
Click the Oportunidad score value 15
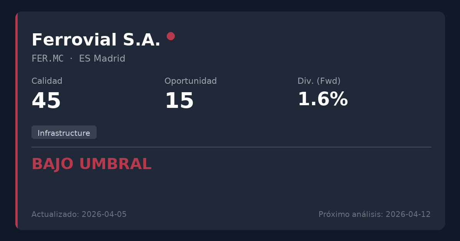tap(179, 101)
